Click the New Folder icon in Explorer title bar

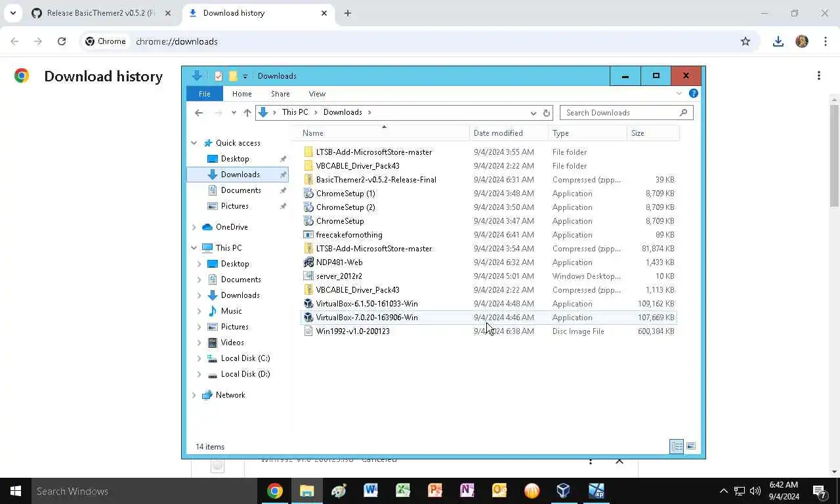pos(232,76)
